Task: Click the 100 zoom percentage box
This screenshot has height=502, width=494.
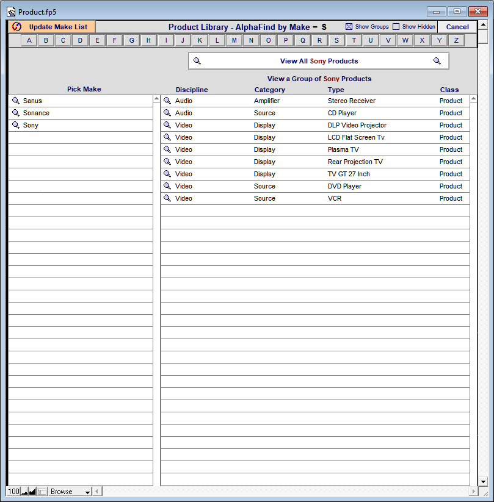Action: pyautogui.click(x=14, y=492)
